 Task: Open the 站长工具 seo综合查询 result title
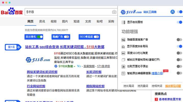tap(65, 47)
